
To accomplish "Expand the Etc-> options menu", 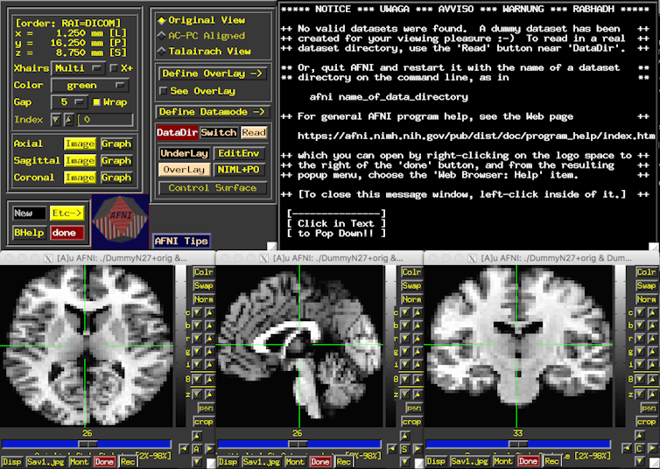I will tap(67, 213).
